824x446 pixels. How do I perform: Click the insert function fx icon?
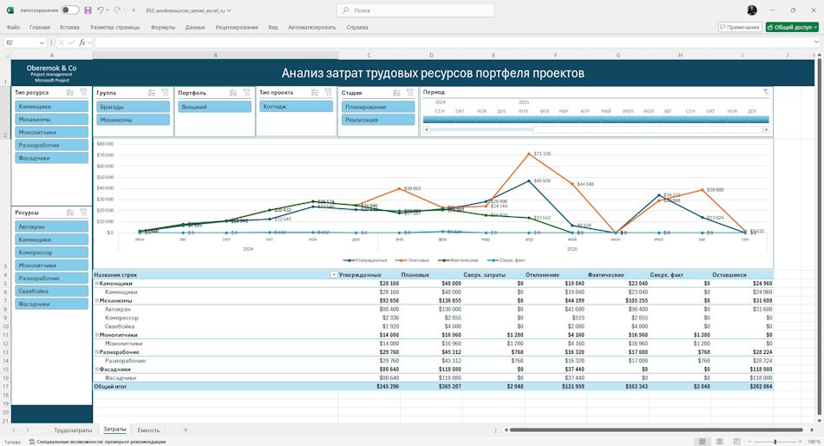pyautogui.click(x=82, y=43)
